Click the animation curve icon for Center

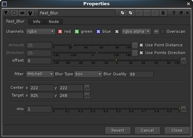pyautogui.click(x=87, y=88)
